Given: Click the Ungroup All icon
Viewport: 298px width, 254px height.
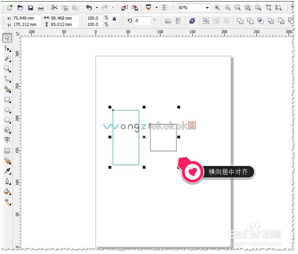Looking at the screenshot, I should (226, 21).
